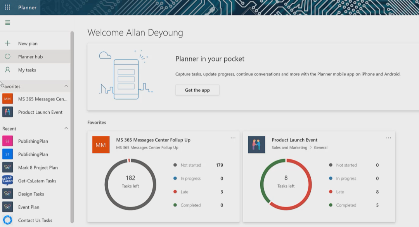The image size is (419, 227).
Task: Click the Mark 8 Project Plan icon
Action: pyautogui.click(x=7, y=167)
